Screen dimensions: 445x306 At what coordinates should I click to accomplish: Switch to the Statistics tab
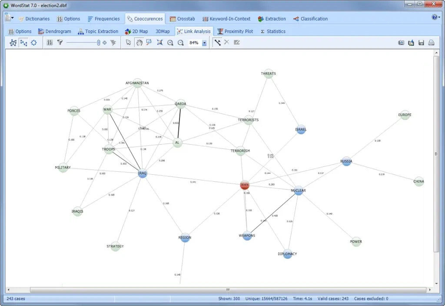tap(273, 31)
